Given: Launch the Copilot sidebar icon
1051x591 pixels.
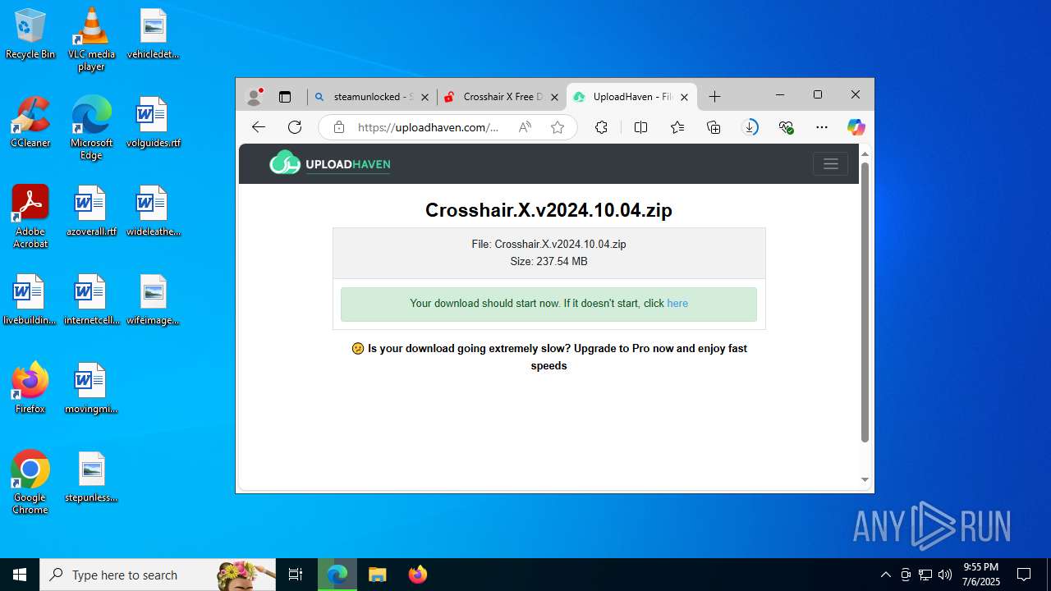Looking at the screenshot, I should click(856, 127).
